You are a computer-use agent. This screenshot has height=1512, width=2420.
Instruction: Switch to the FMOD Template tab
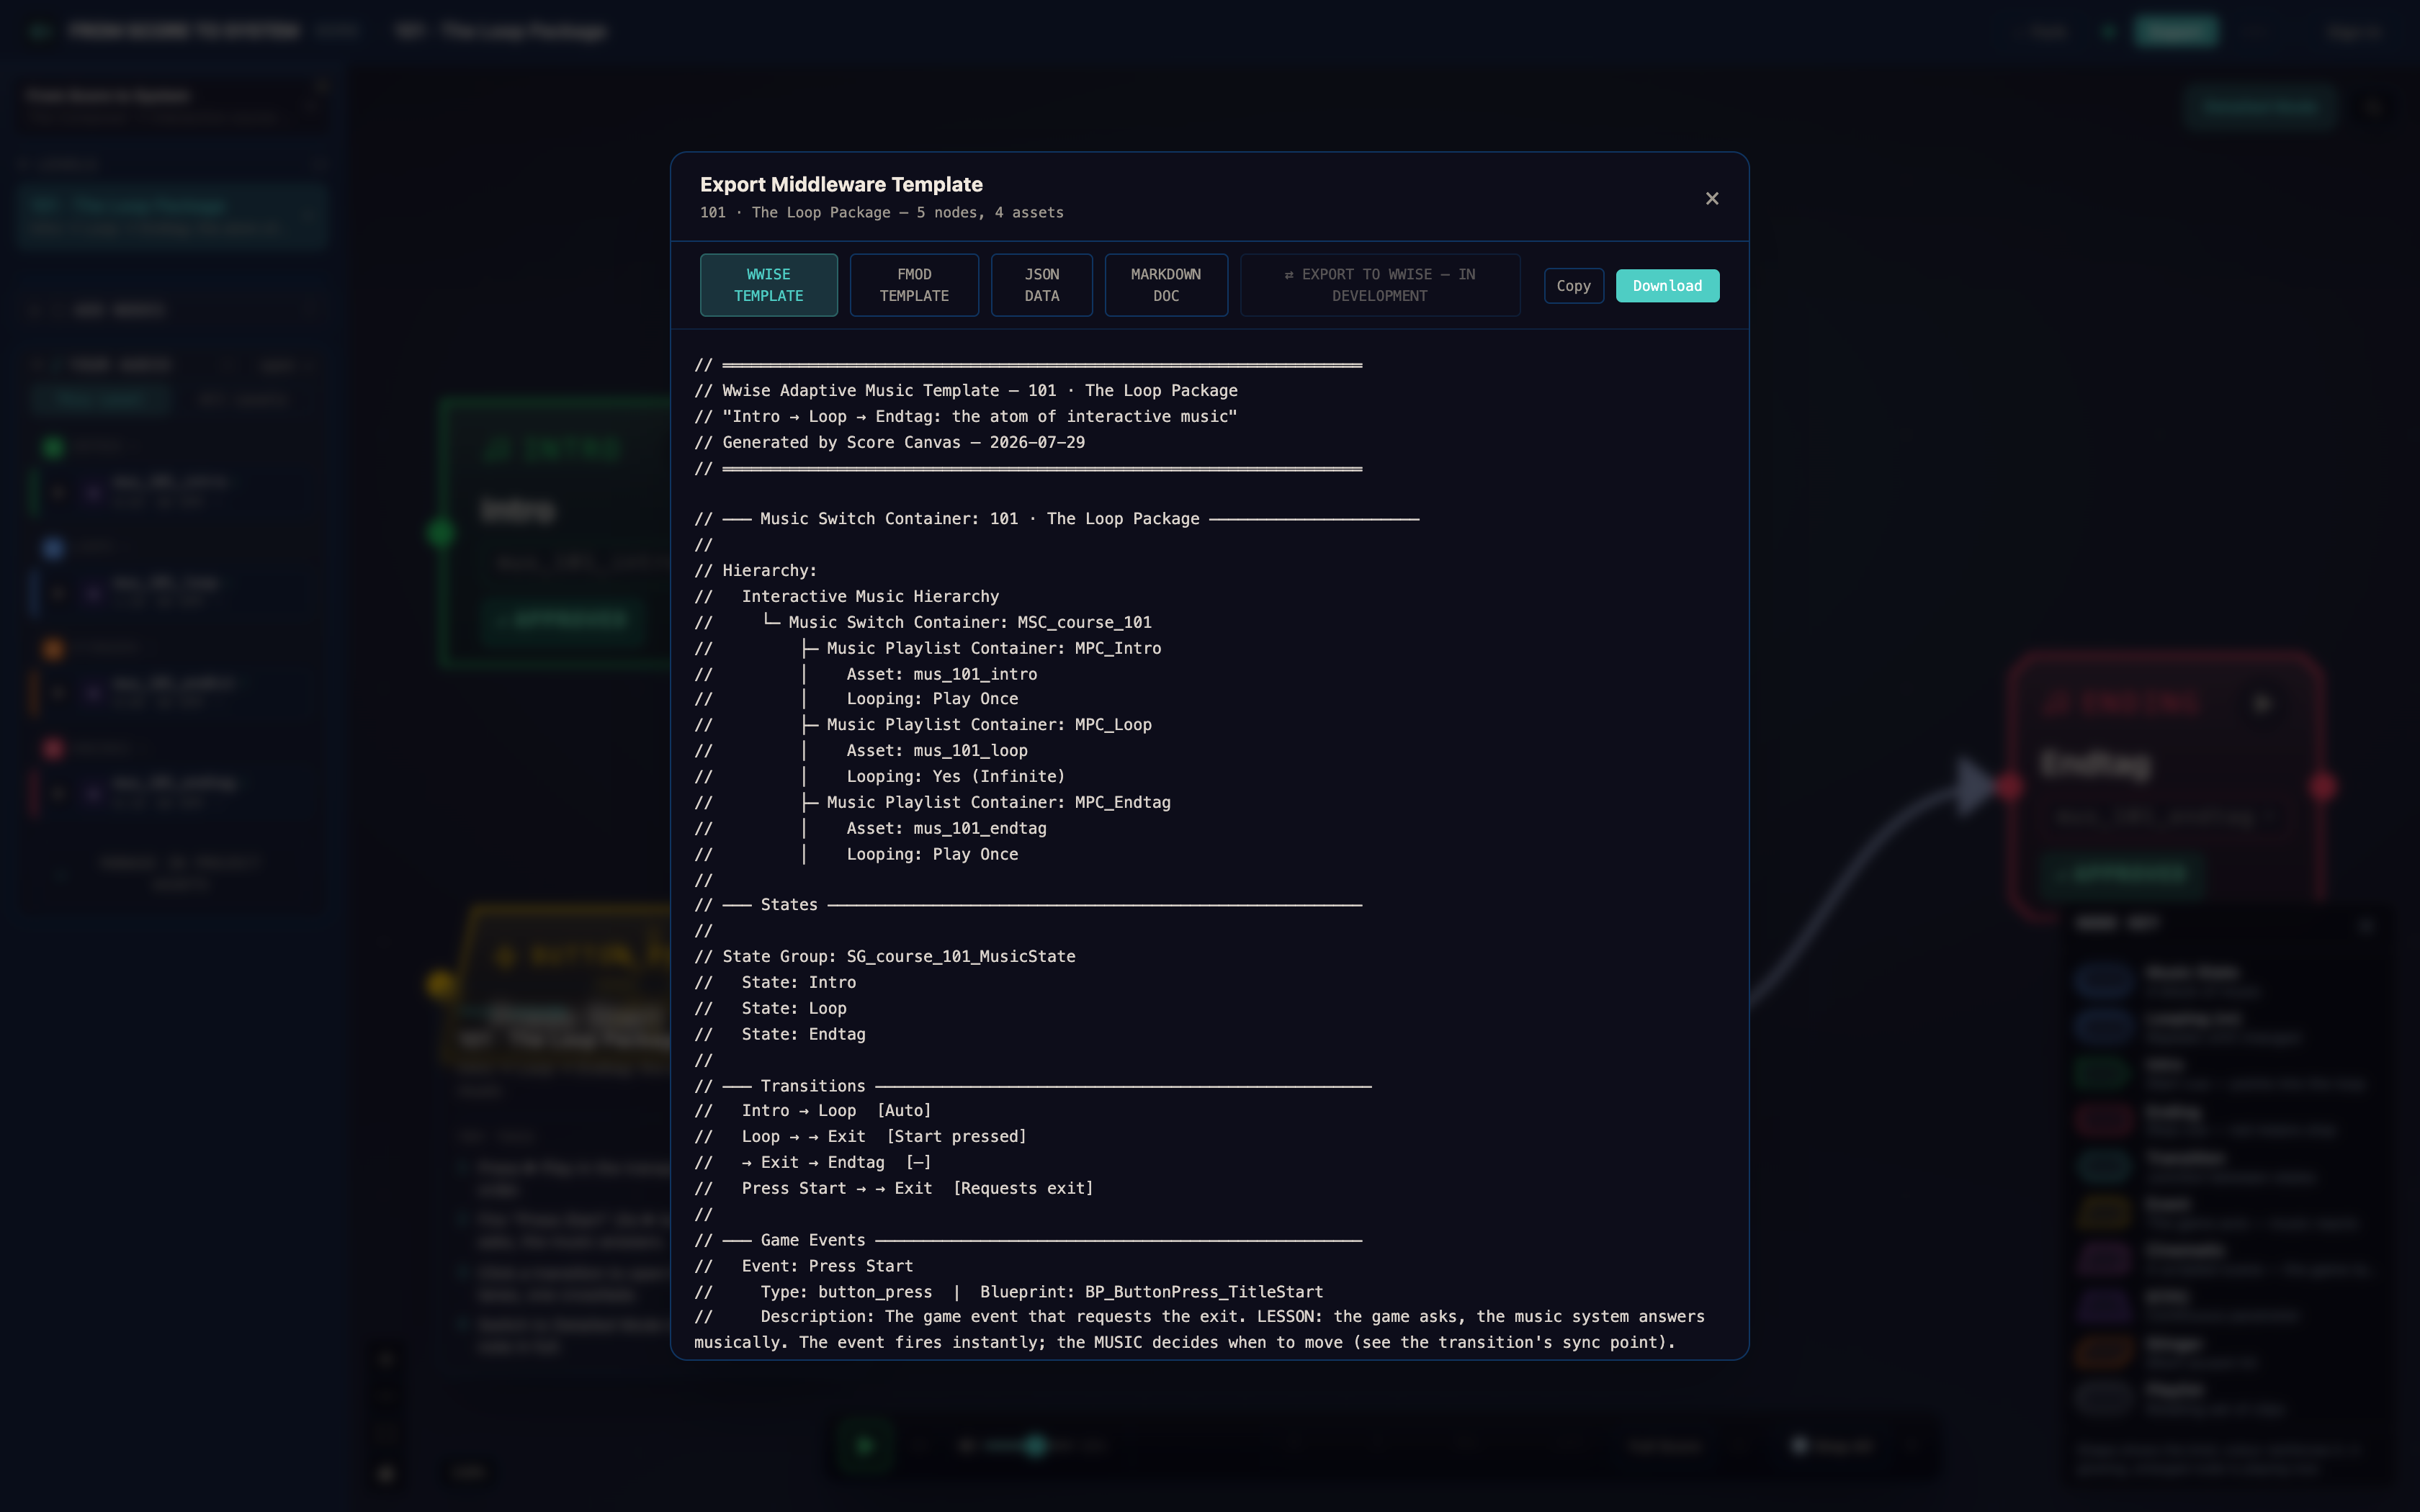914,285
